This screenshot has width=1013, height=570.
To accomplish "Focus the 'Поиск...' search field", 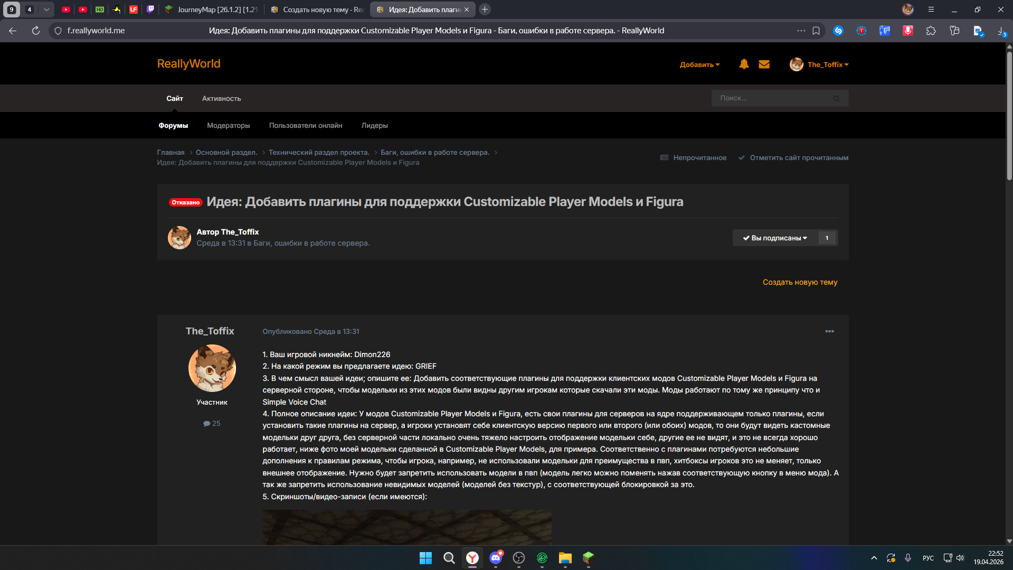I will pyautogui.click(x=771, y=98).
